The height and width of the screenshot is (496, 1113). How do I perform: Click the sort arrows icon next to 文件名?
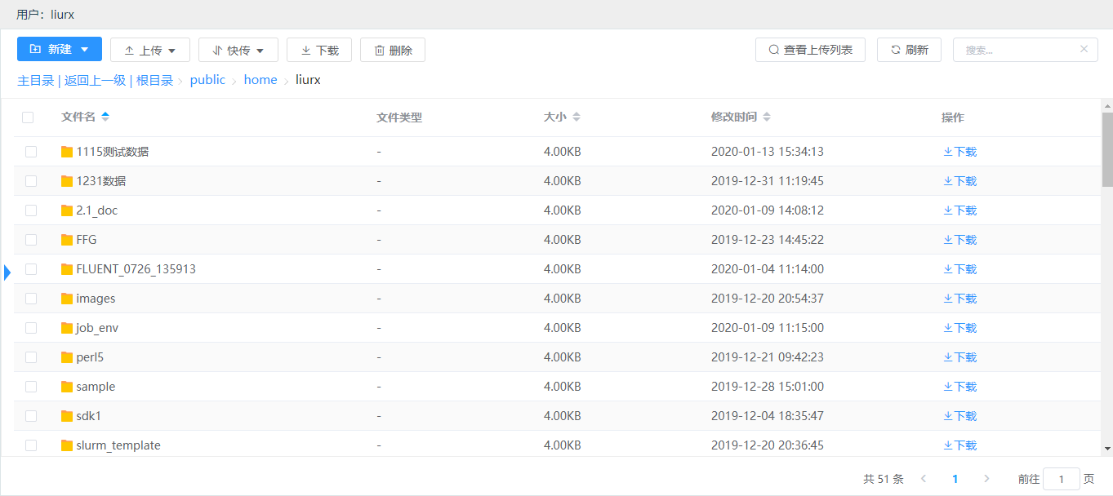pos(105,117)
